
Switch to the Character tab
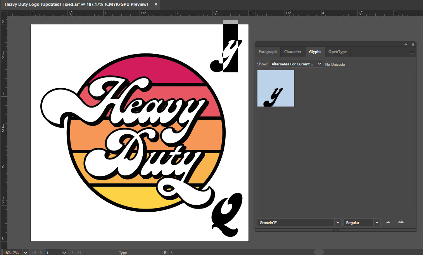pos(293,52)
